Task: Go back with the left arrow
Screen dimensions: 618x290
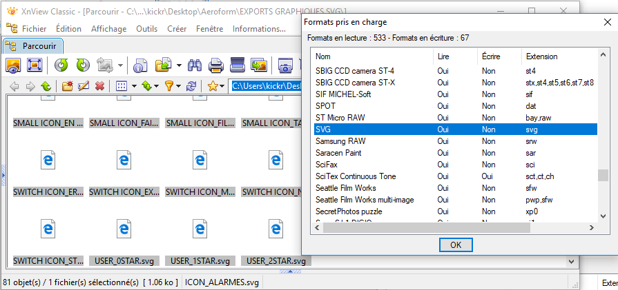Action: (x=15, y=86)
